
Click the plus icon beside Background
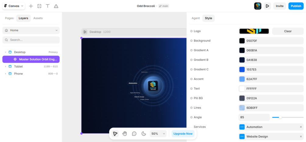point(192,41)
